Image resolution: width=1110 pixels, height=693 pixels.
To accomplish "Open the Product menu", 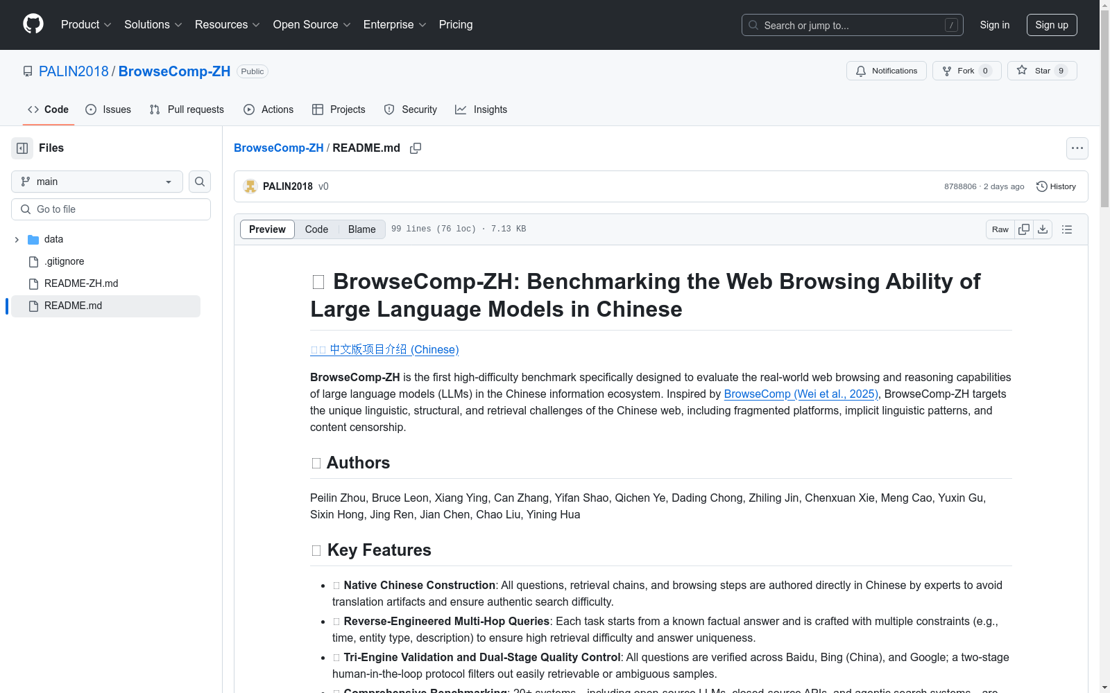I will [x=85, y=25].
